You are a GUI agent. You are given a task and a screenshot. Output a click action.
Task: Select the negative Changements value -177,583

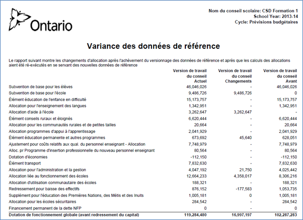click(243, 189)
